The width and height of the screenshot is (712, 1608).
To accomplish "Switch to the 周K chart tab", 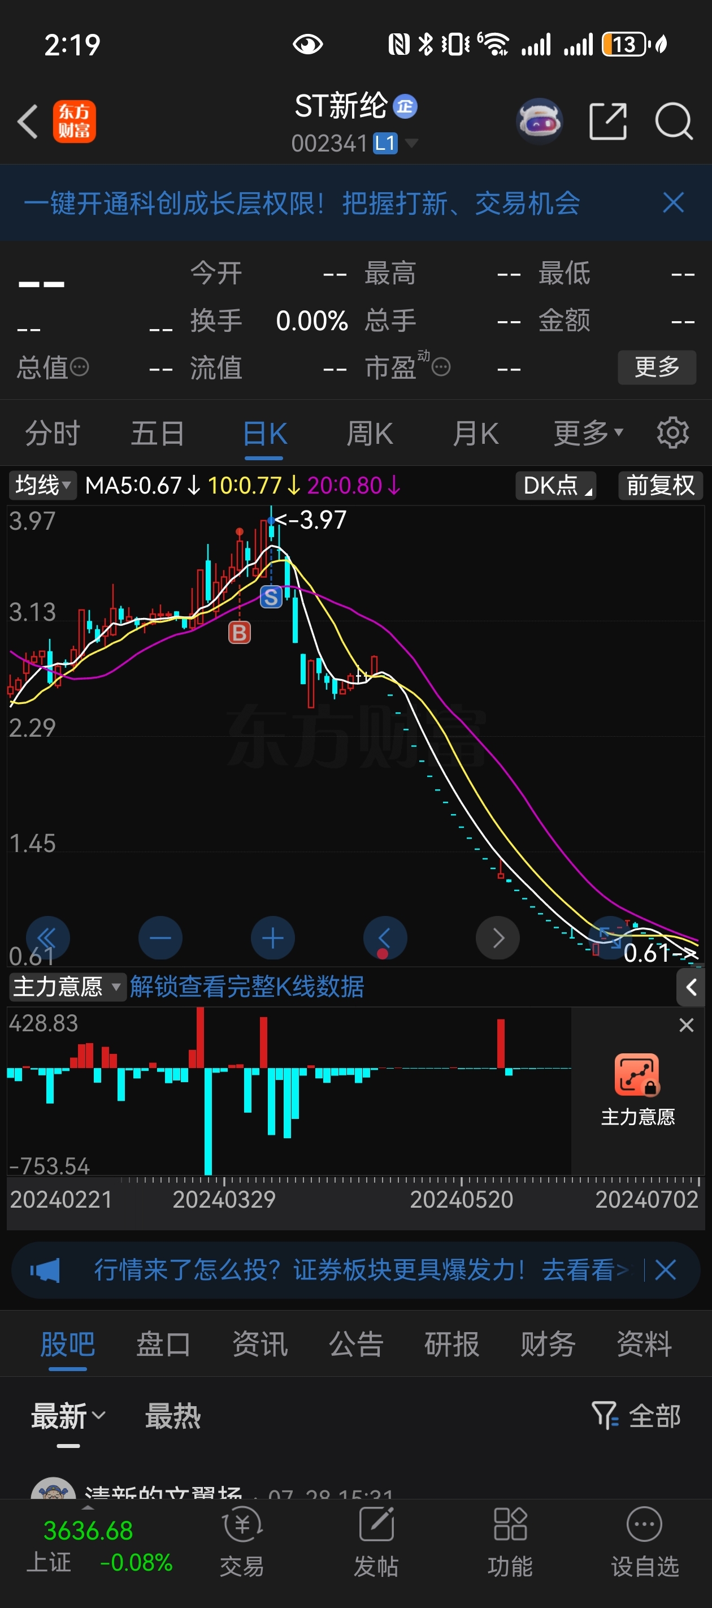I will point(370,433).
